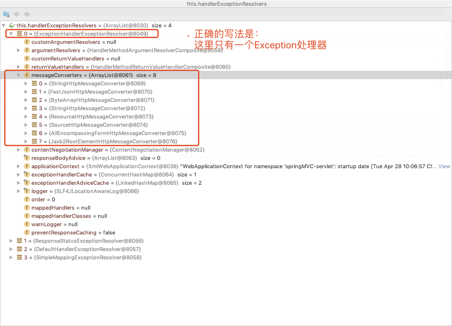This screenshot has width=452, height=326.
Task: Click the copy stack frame toolbar icon
Action: click(x=6, y=14)
